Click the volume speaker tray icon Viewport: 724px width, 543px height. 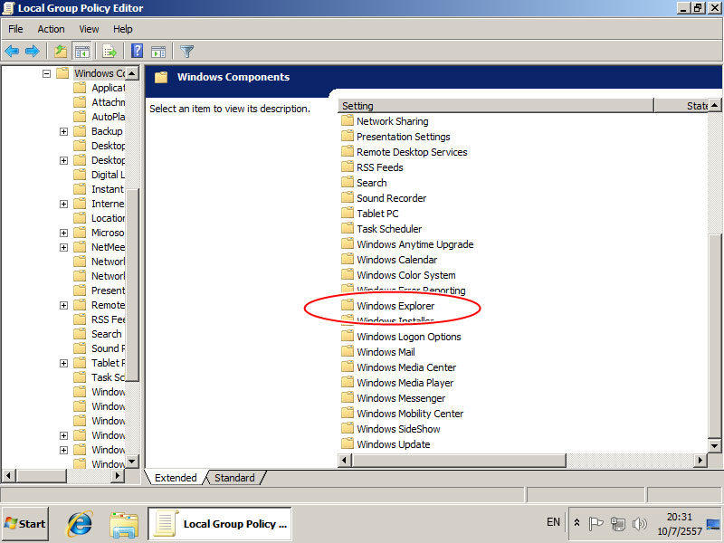pyautogui.click(x=640, y=524)
